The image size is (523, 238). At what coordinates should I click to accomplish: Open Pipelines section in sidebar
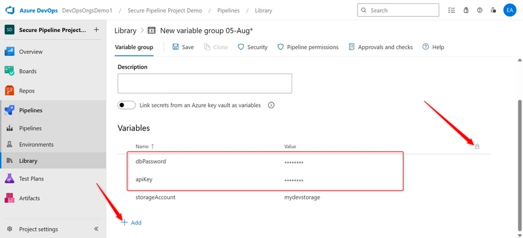pos(54,110)
